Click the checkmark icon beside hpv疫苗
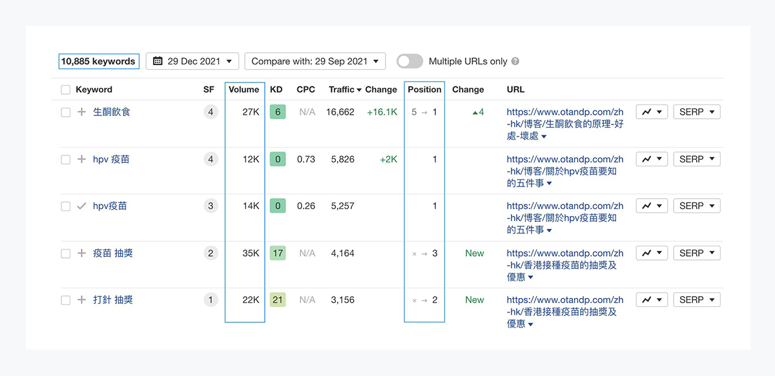Image resolution: width=775 pixels, height=376 pixels. [81, 206]
